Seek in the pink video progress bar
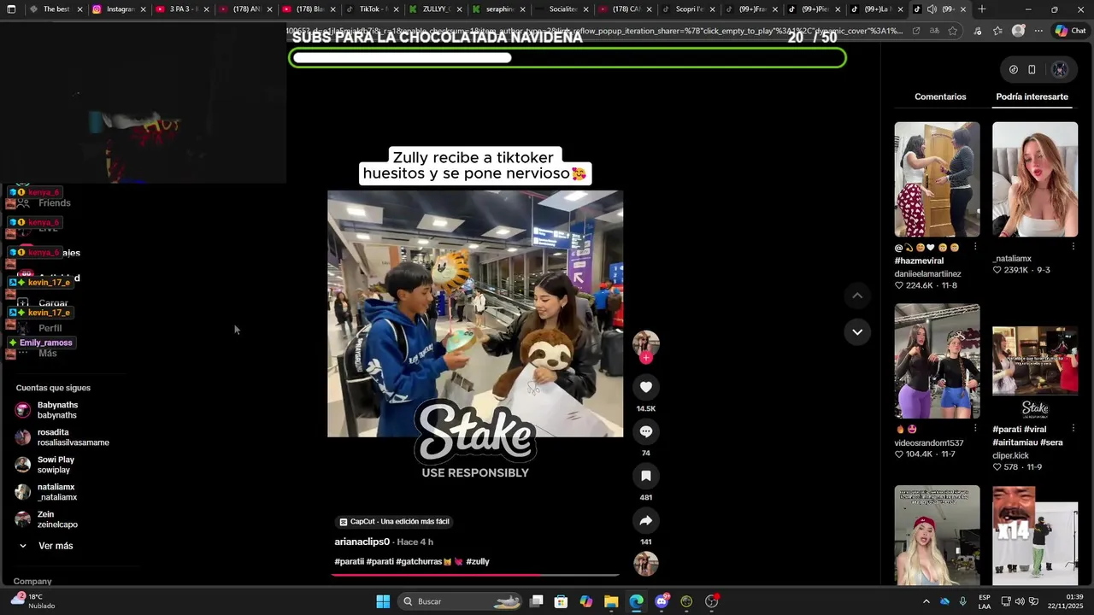This screenshot has height=615, width=1094. (475, 575)
